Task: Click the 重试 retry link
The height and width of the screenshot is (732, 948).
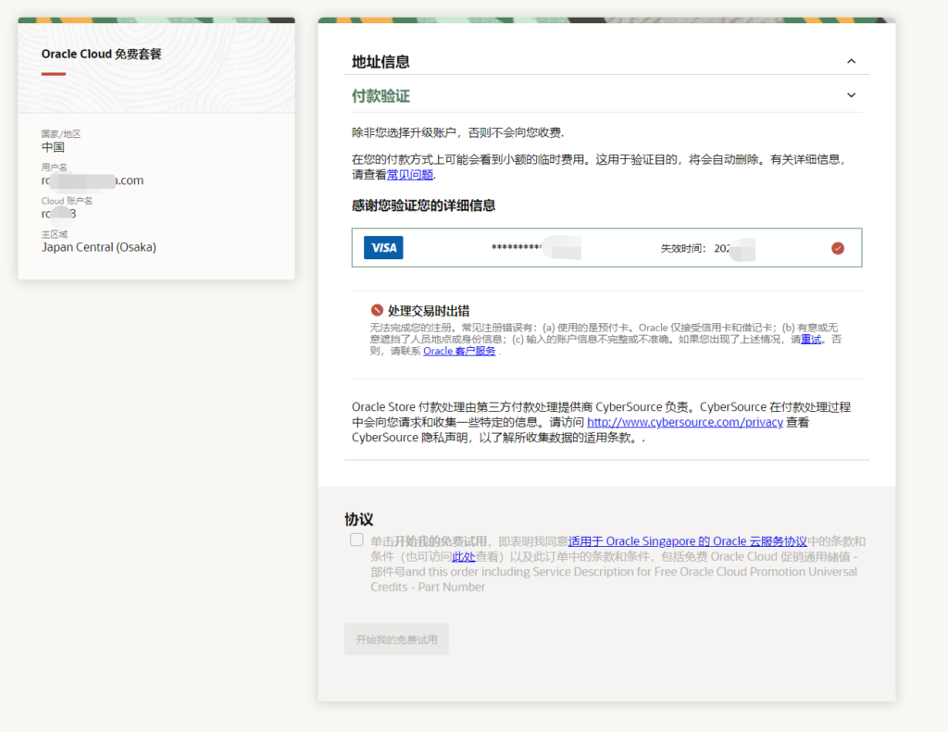Action: [809, 338]
